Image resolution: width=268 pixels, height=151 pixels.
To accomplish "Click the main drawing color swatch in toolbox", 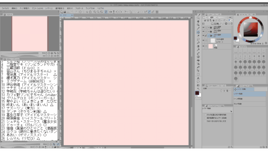I will tap(197, 93).
